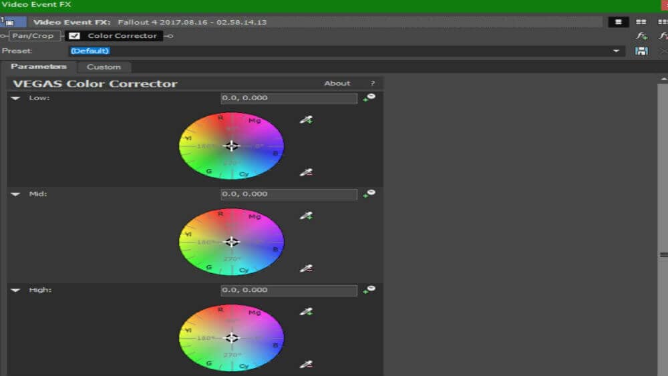Open the About link
The width and height of the screenshot is (668, 376).
(337, 83)
